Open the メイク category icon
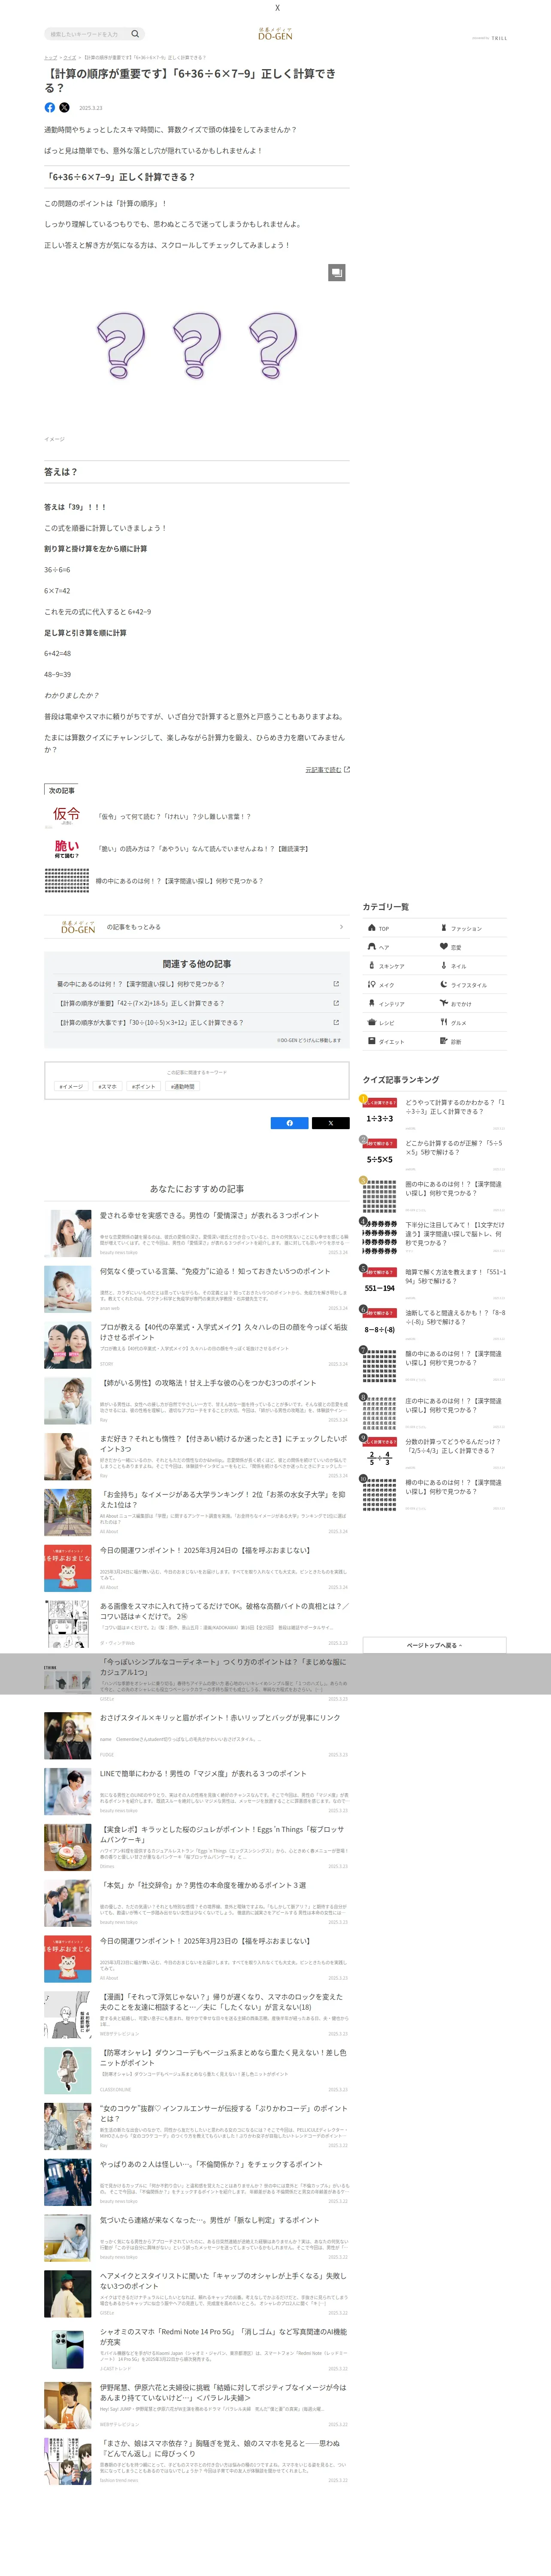The width and height of the screenshot is (551, 2576). (372, 985)
